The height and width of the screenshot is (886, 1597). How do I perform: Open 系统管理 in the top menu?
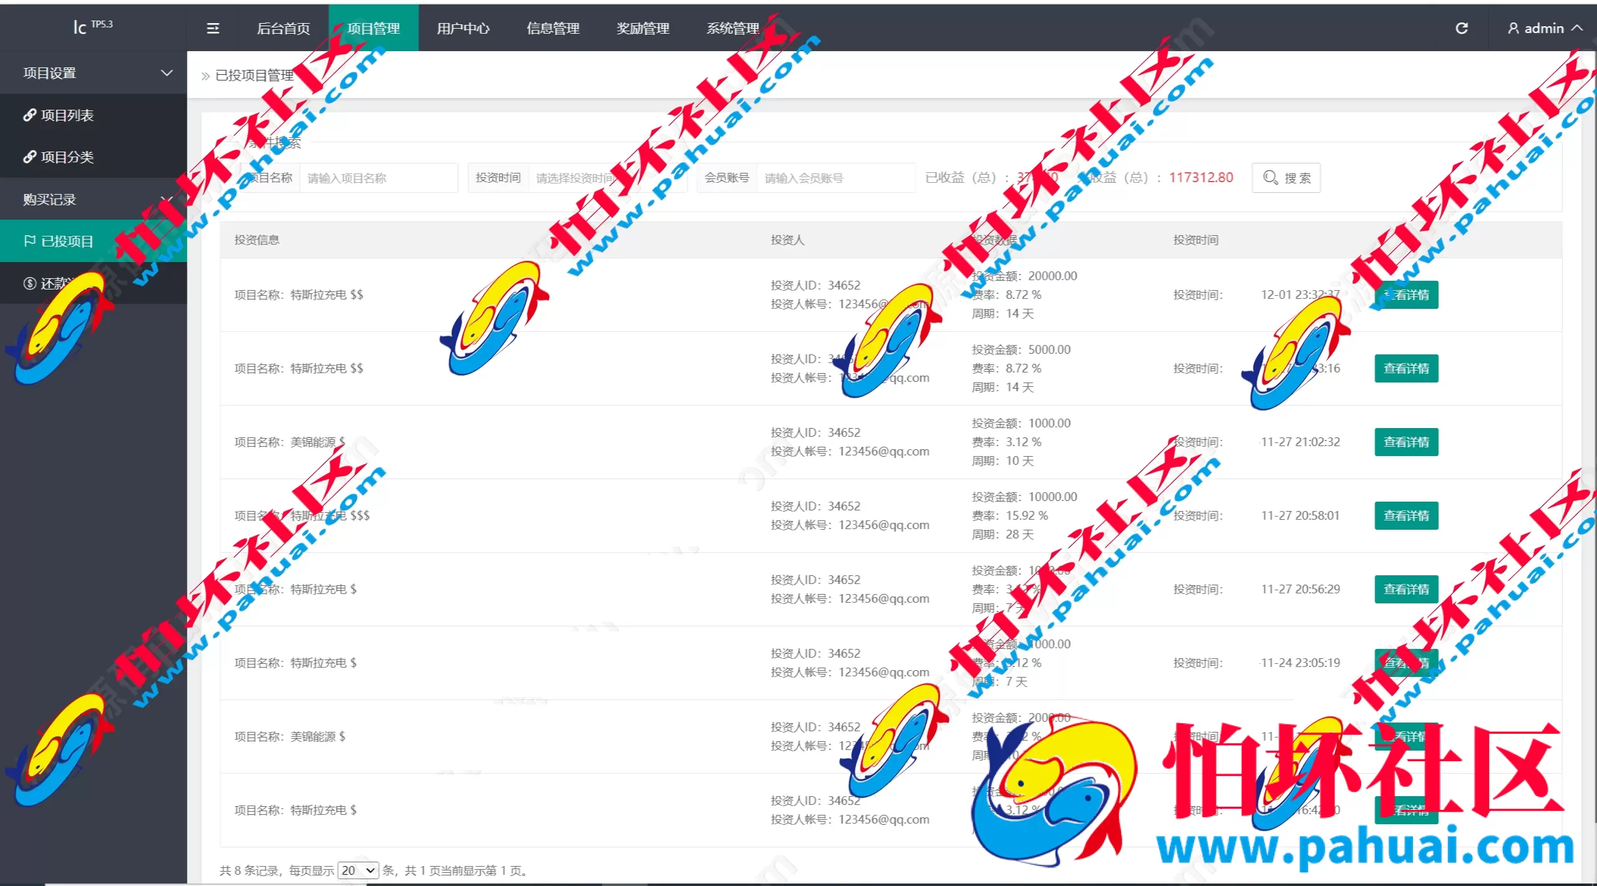click(732, 28)
